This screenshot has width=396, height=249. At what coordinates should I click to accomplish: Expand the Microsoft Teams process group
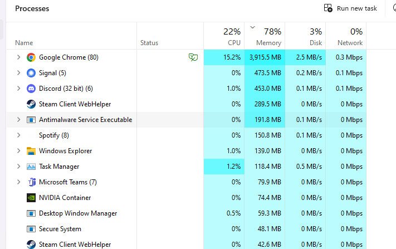coord(18,182)
